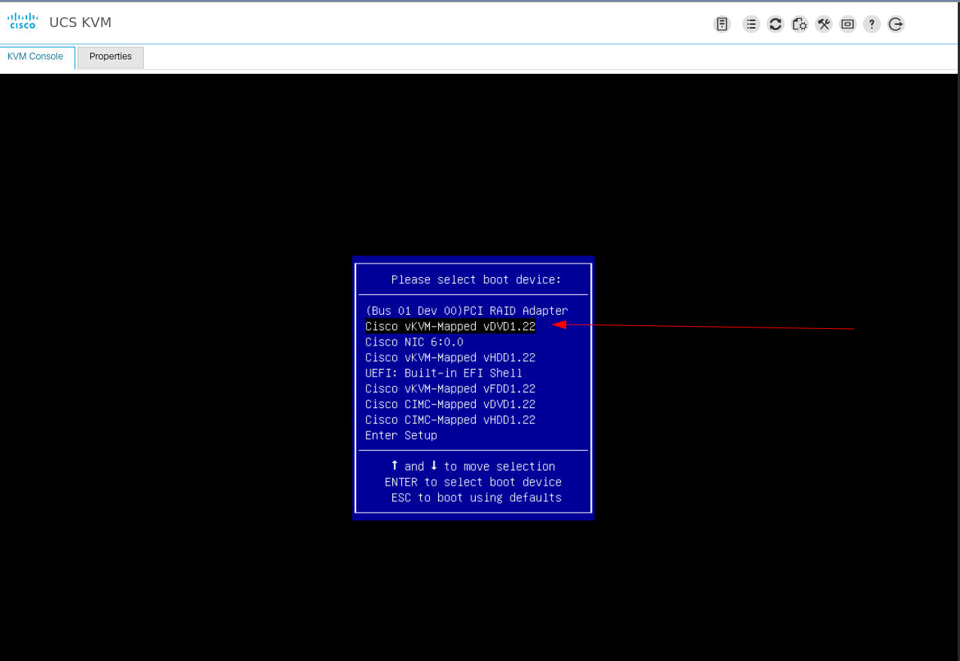Click 'Please select boot device:' heading
The image size is (960, 661).
[x=477, y=280]
